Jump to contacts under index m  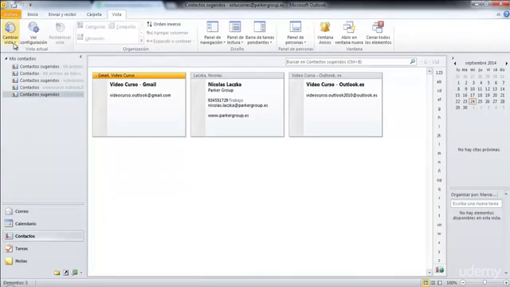[x=439, y=153]
